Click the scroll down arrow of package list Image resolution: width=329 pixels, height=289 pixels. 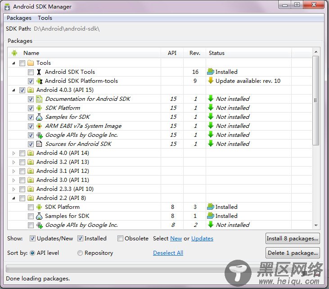point(316,226)
